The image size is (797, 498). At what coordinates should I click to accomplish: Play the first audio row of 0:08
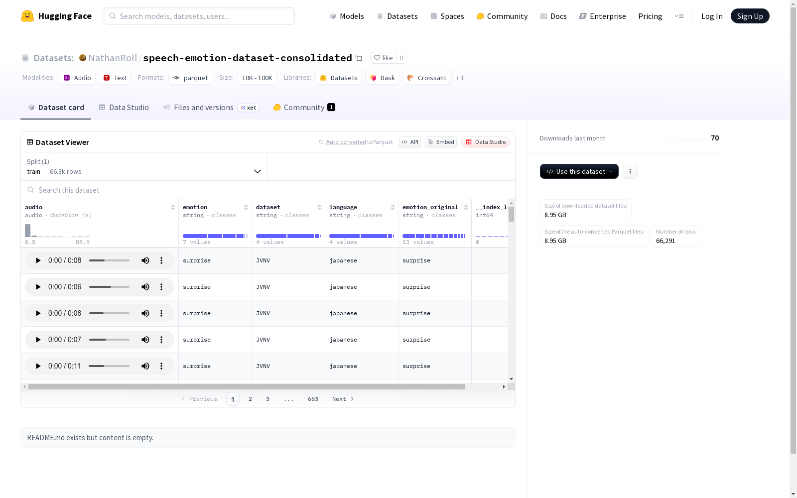pos(38,260)
